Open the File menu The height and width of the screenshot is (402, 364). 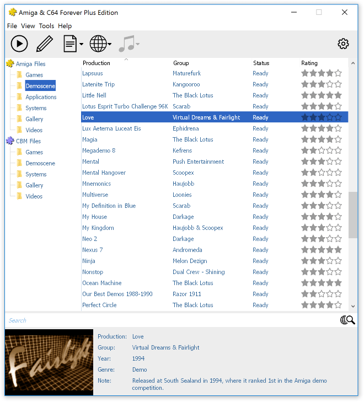12,26
